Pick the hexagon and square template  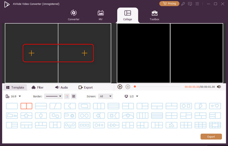[186, 106]
